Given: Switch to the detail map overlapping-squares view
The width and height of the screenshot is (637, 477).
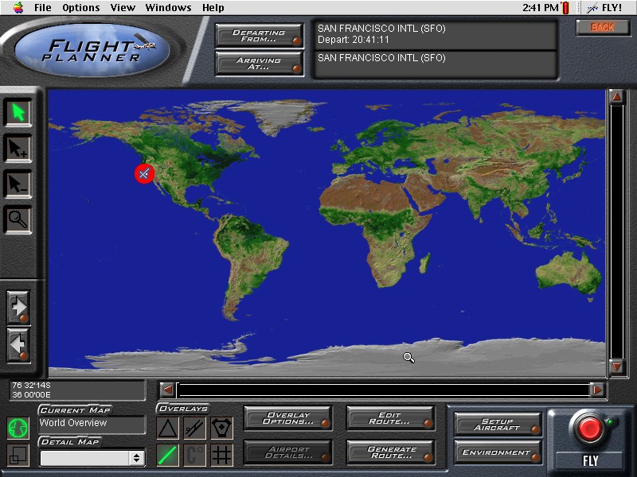Looking at the screenshot, I should click(x=18, y=455).
